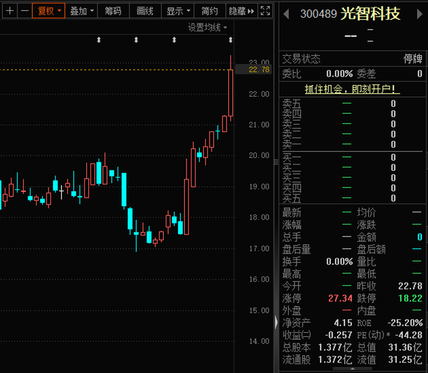The image size is (428, 373).
Task: Toggle fullscreen chart icon
Action: click(x=265, y=11)
